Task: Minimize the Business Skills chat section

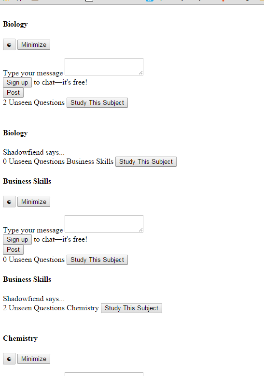Action: coord(34,202)
